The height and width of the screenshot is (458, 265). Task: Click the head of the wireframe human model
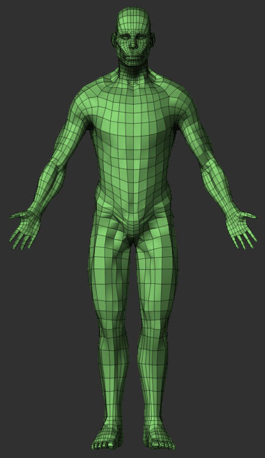click(133, 36)
